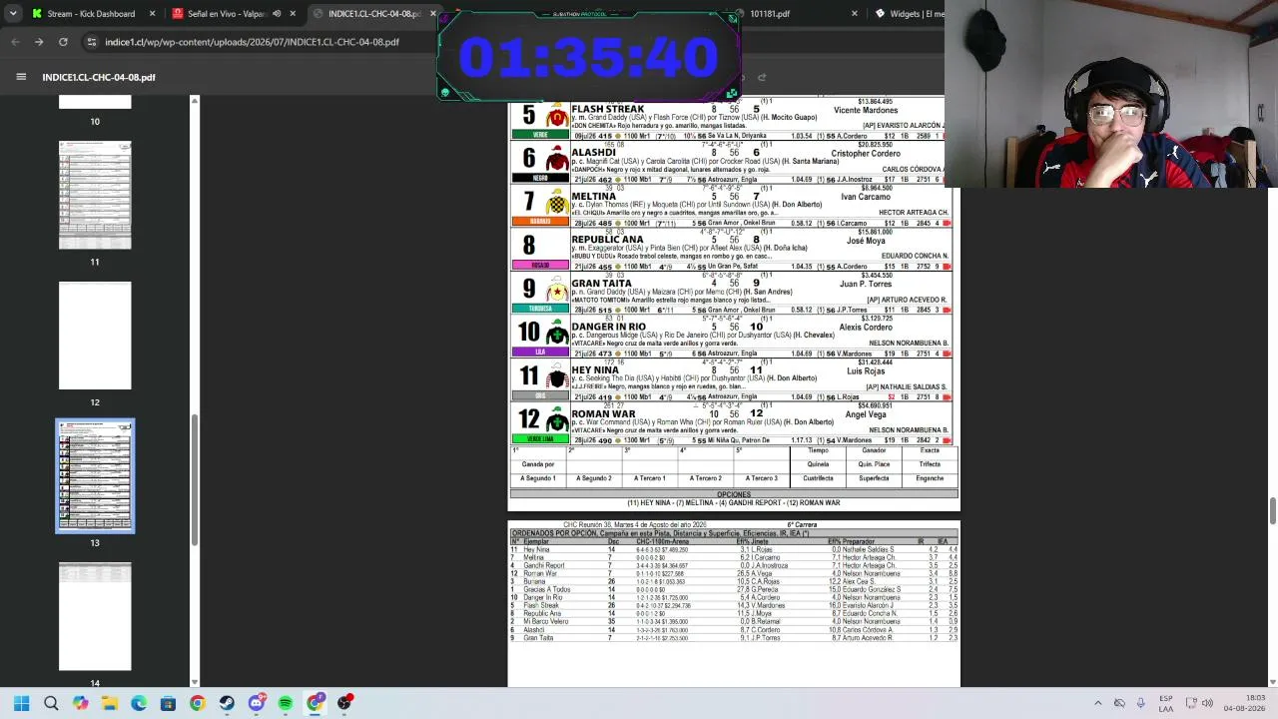The image size is (1278, 719).
Task: Reload the current browser page
Action: (63, 42)
